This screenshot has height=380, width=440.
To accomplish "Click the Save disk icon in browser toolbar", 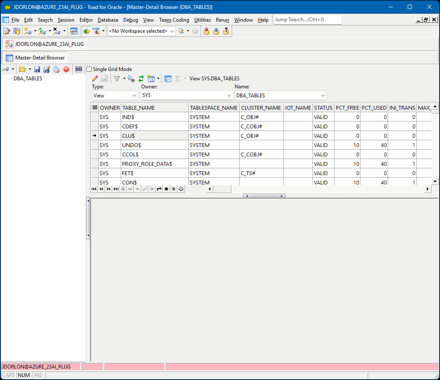I will click(x=37, y=69).
